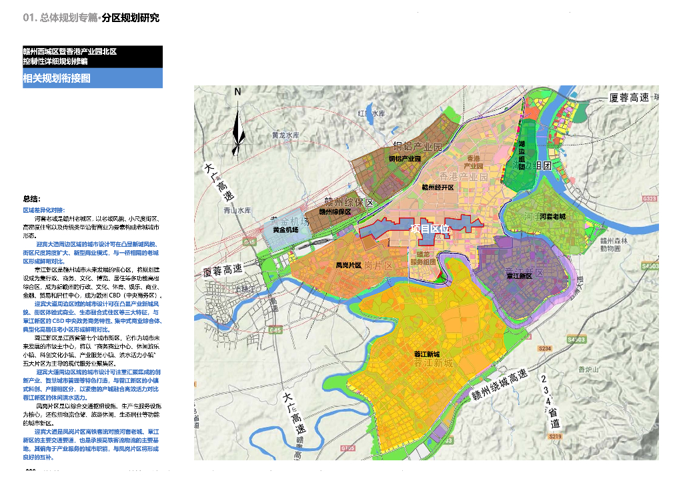This screenshot has width=683, height=483.
Task: Click '厦蓉高速' label near the airport
Action: [x=223, y=270]
